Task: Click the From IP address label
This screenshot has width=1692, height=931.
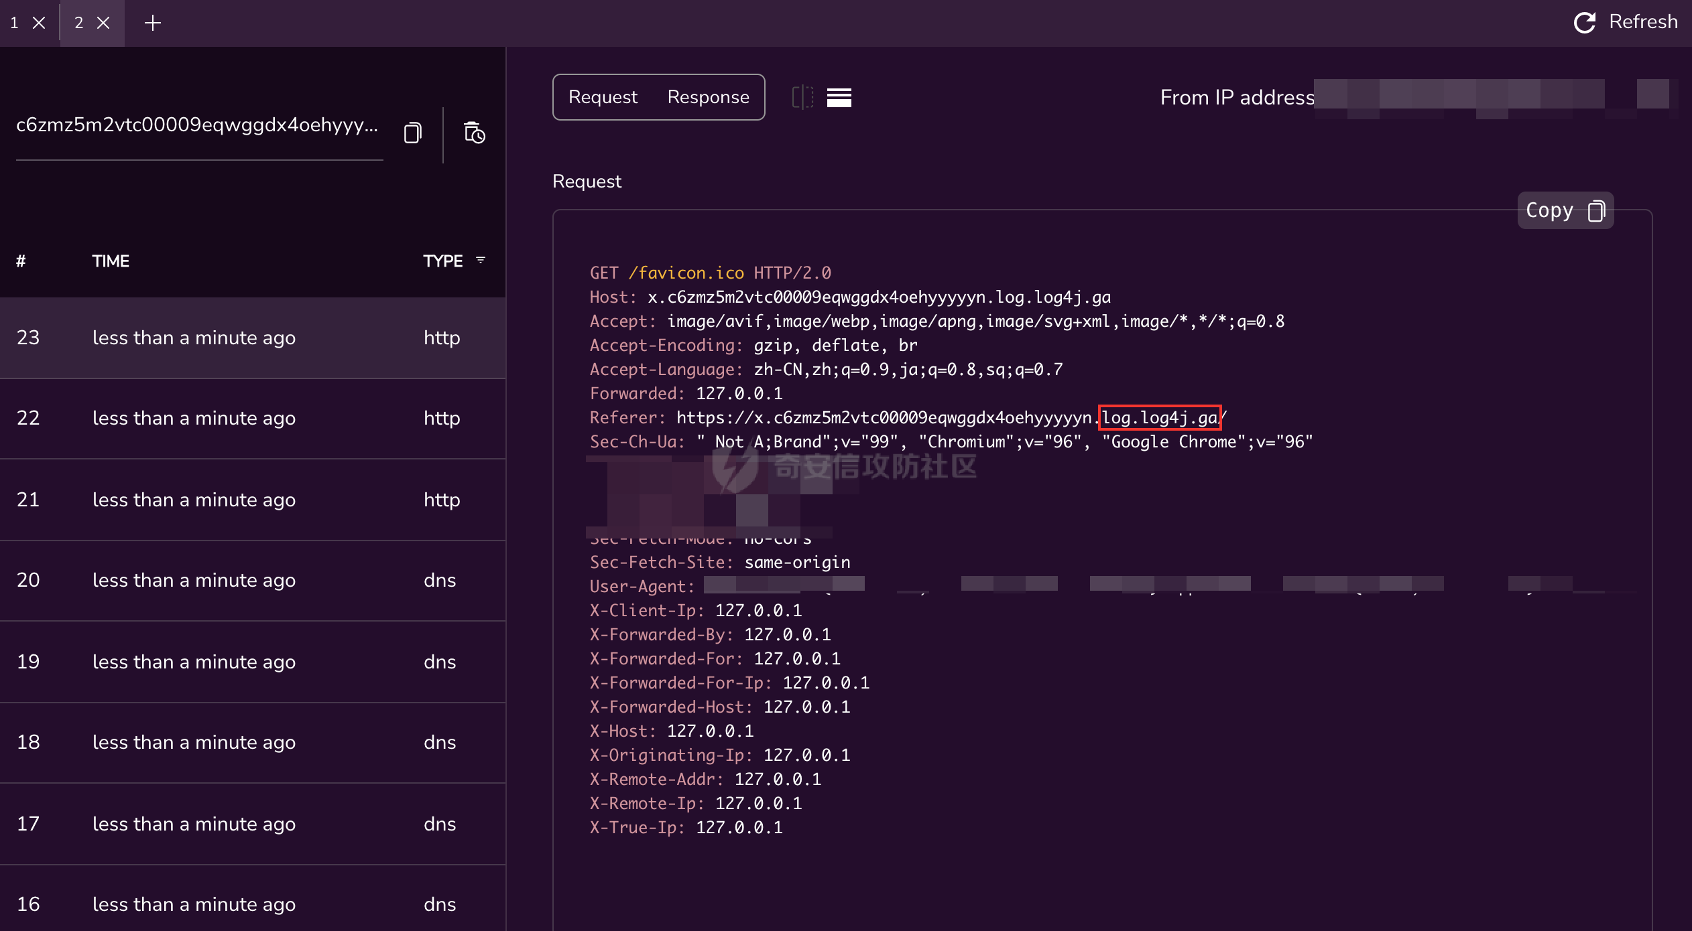Action: [x=1237, y=98]
